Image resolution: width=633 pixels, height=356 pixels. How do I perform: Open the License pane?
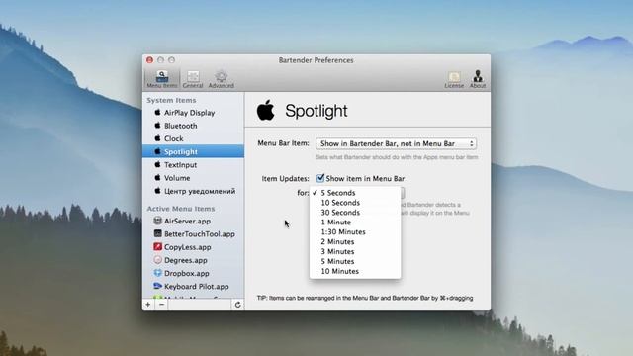pyautogui.click(x=454, y=79)
